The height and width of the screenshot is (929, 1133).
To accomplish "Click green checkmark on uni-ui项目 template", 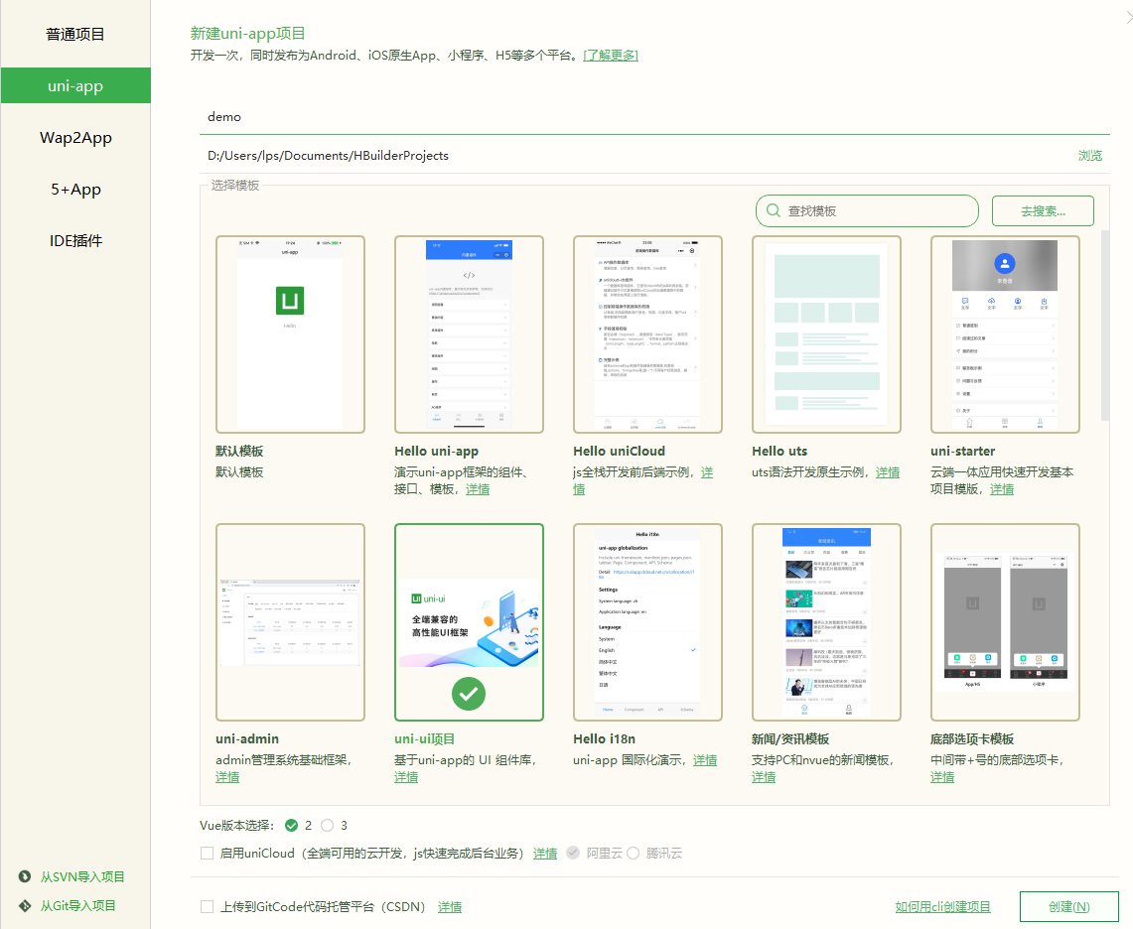I will click(x=469, y=694).
